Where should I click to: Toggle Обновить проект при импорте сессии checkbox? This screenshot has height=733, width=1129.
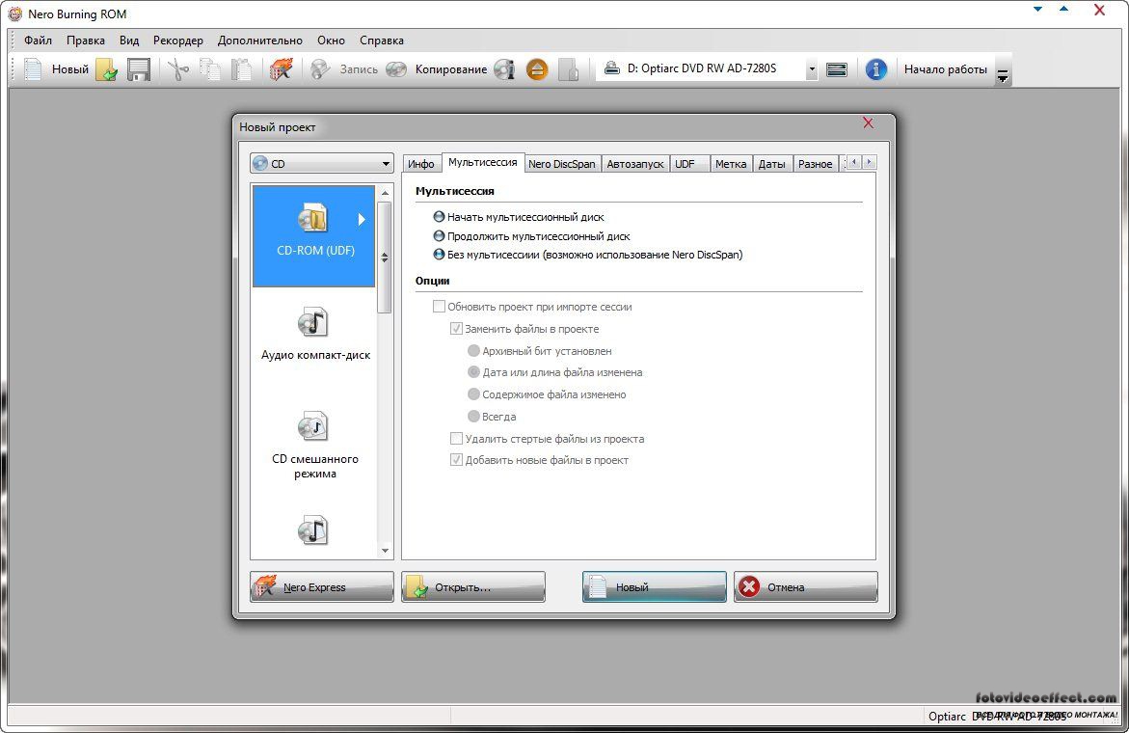(x=439, y=307)
